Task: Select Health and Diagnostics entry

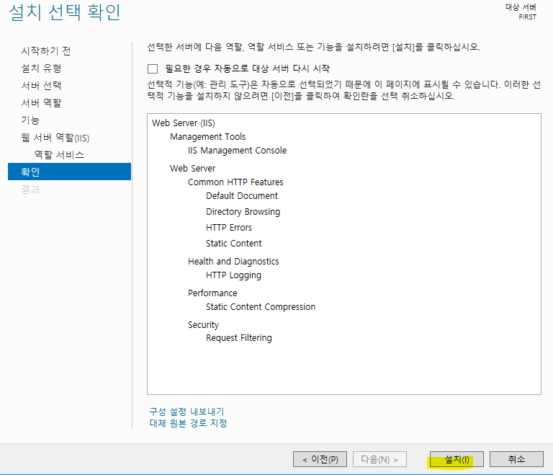Action: point(233,262)
